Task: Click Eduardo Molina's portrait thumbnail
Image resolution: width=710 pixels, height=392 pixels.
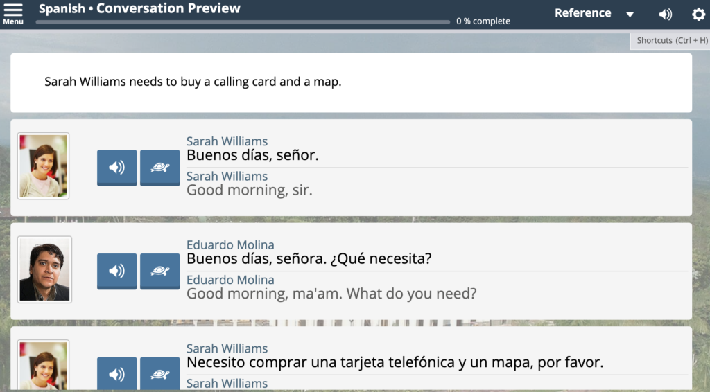Action: (44, 270)
